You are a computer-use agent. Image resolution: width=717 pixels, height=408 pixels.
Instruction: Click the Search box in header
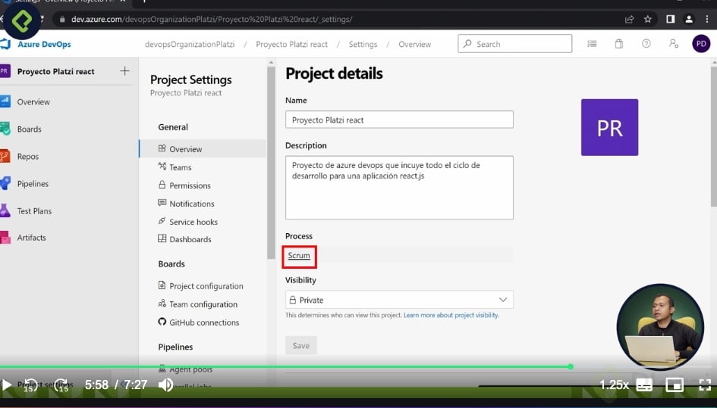515,44
